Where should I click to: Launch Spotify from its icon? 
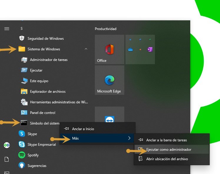click(22, 155)
